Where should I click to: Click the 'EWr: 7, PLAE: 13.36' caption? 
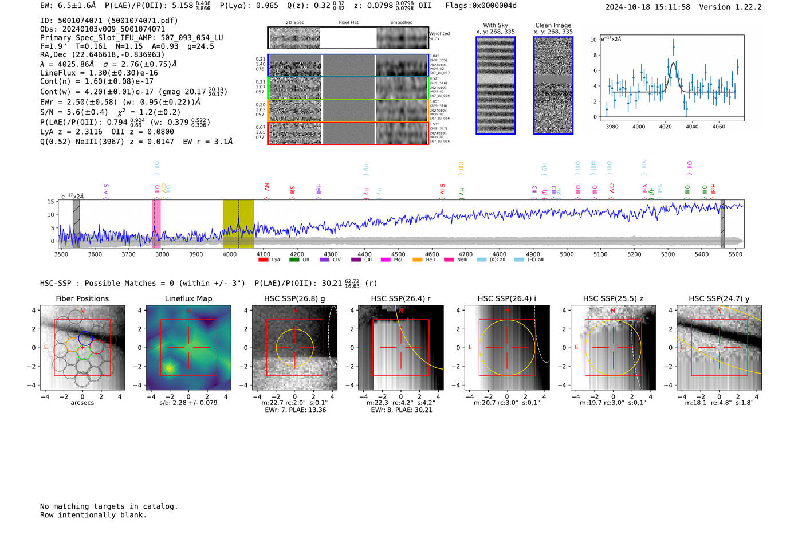click(296, 410)
